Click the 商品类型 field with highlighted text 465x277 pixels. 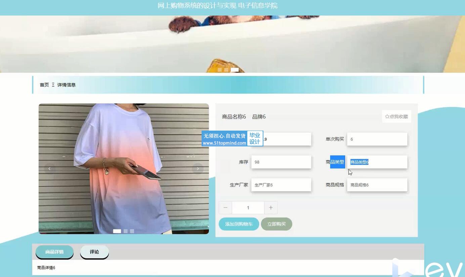(377, 162)
